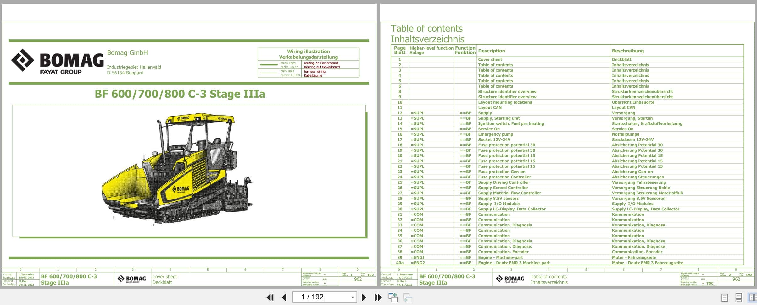Click 'Supply 8,5V sensors' entry
This screenshot has width=757, height=305.
(498, 198)
